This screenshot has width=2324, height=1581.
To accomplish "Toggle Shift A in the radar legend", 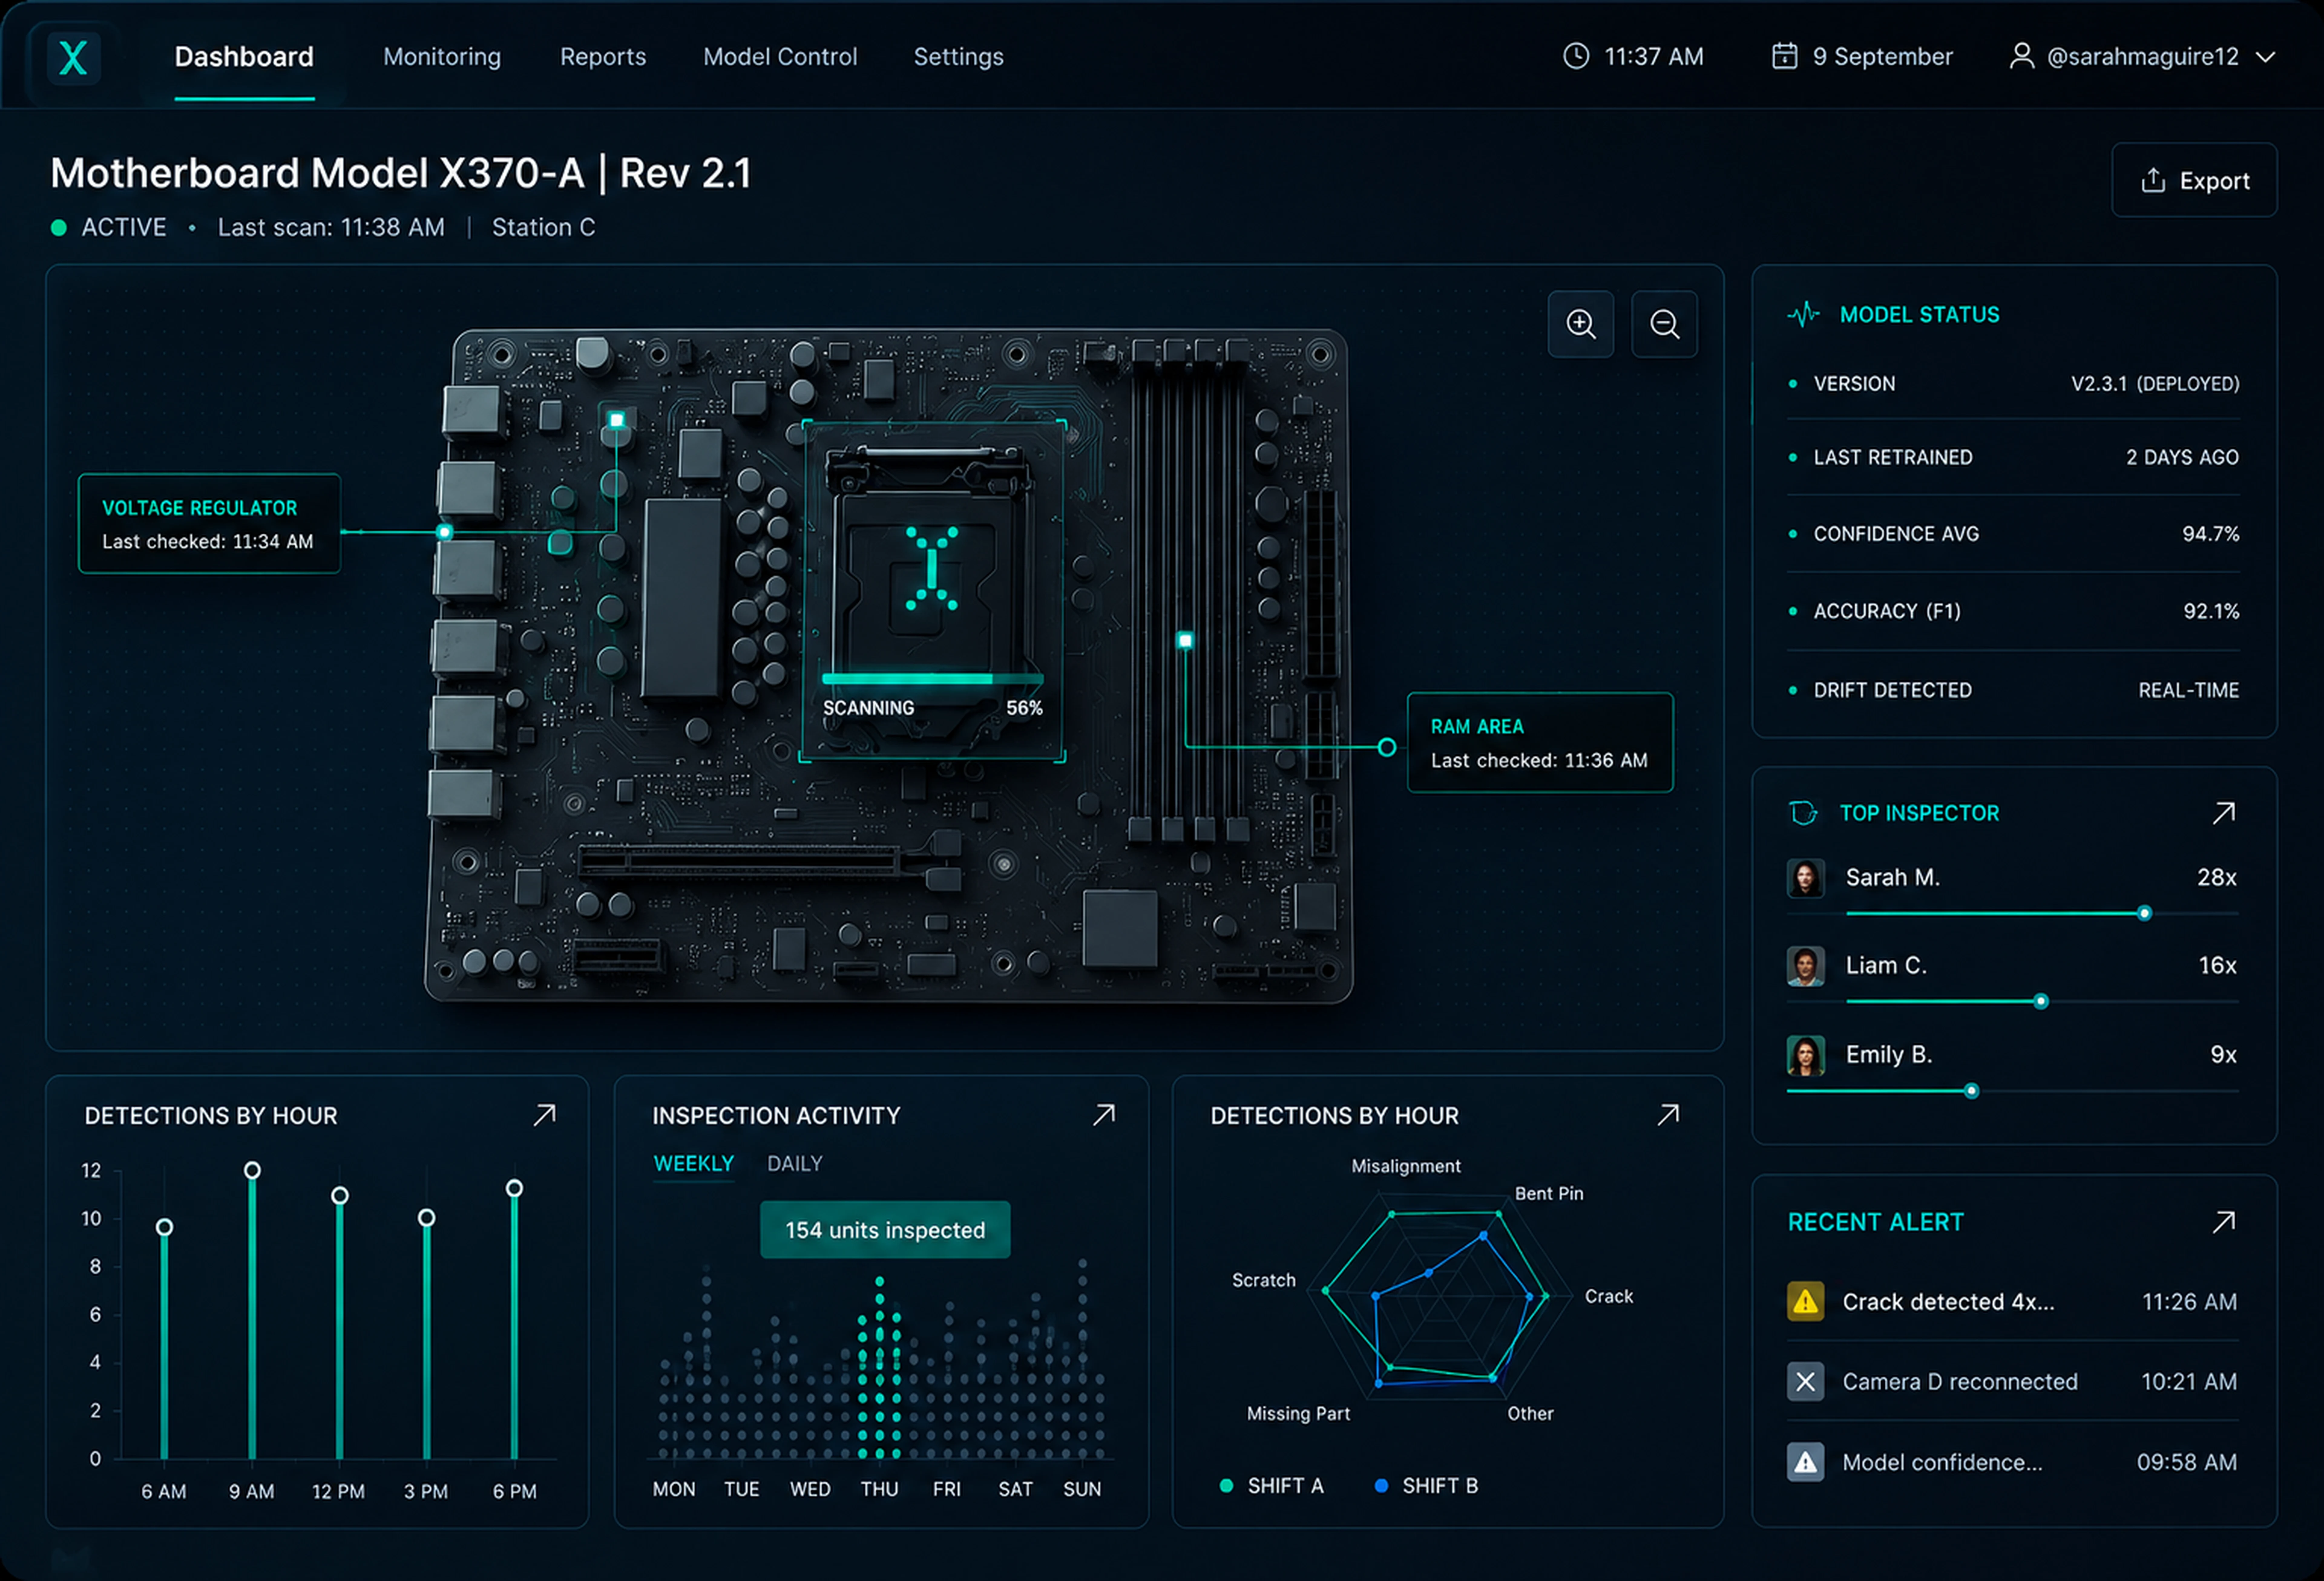I will click(1272, 1486).
